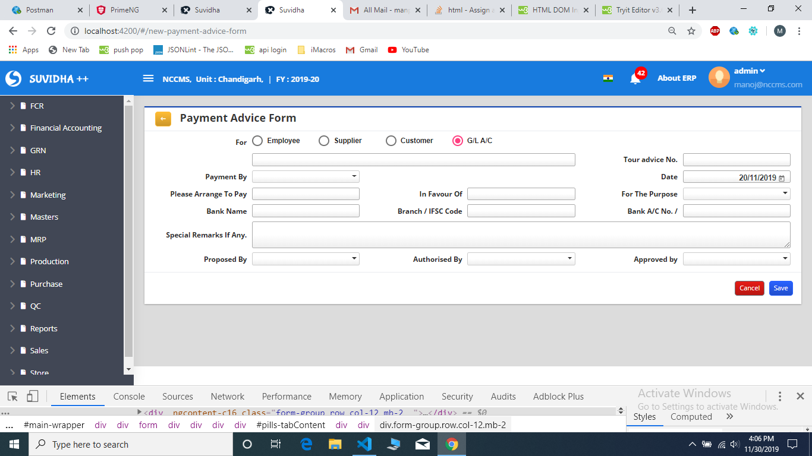
Task: Activate the DevTools inspect element icon
Action: 12,396
